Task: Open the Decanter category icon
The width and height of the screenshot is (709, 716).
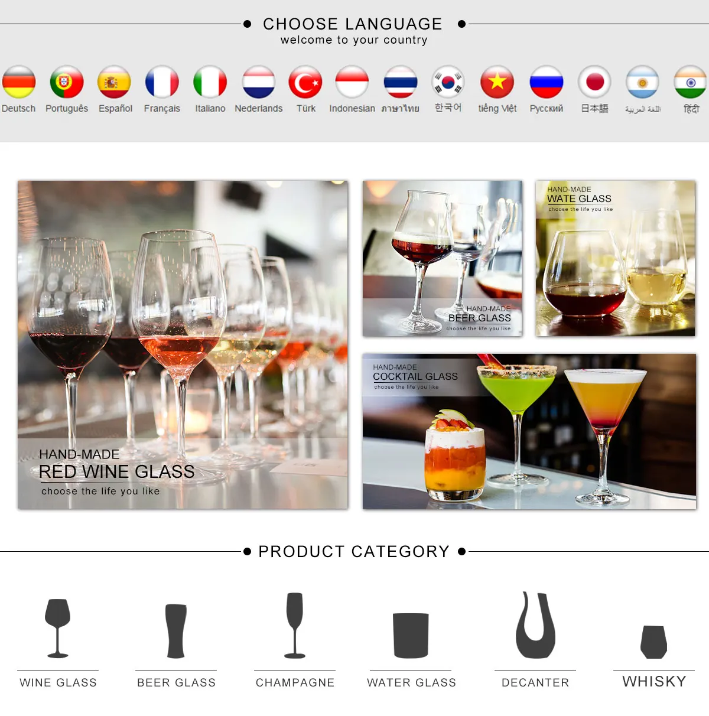Action: [535, 625]
